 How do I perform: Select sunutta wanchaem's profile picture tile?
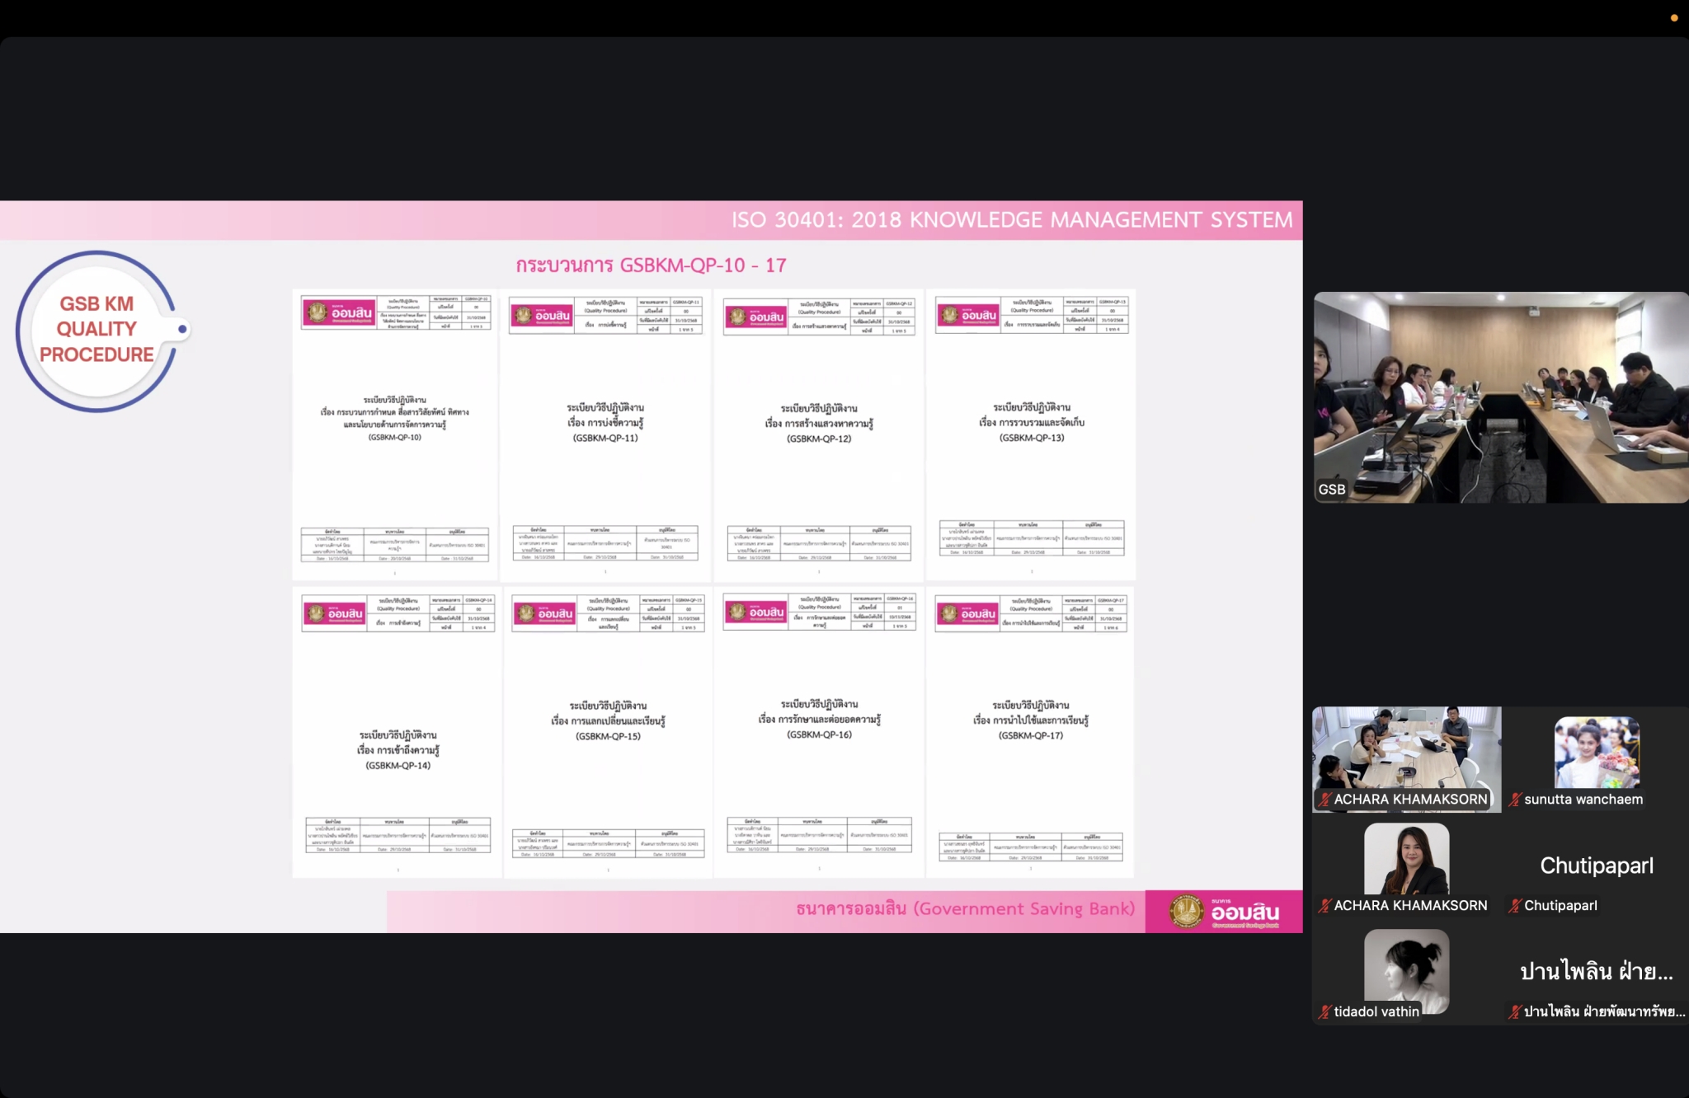1597,752
